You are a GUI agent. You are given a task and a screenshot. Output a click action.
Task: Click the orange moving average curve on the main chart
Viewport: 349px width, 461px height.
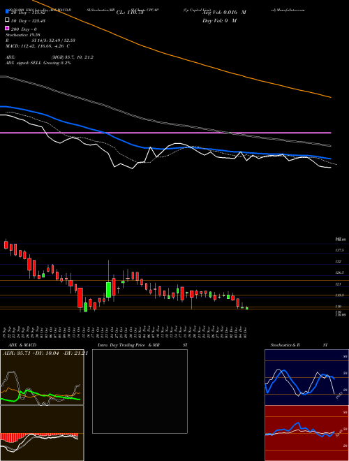182,59
